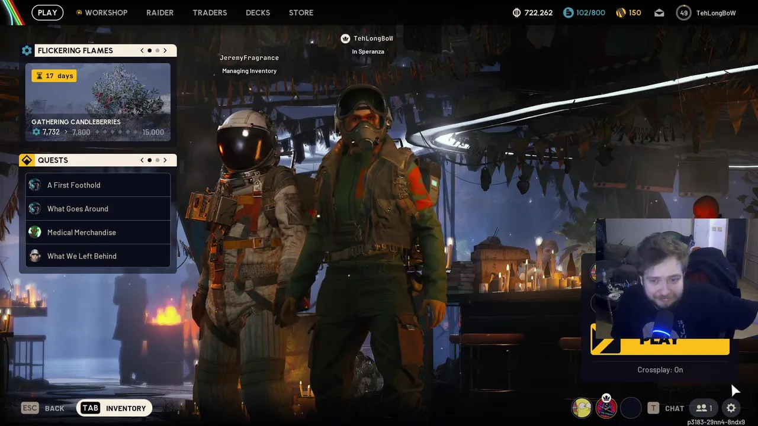Visit the STORE tab

click(301, 12)
